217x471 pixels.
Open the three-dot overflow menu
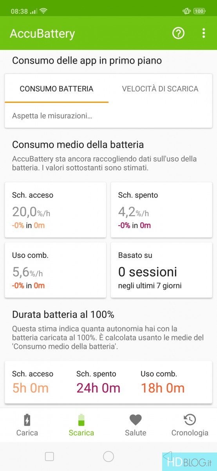tap(203, 33)
